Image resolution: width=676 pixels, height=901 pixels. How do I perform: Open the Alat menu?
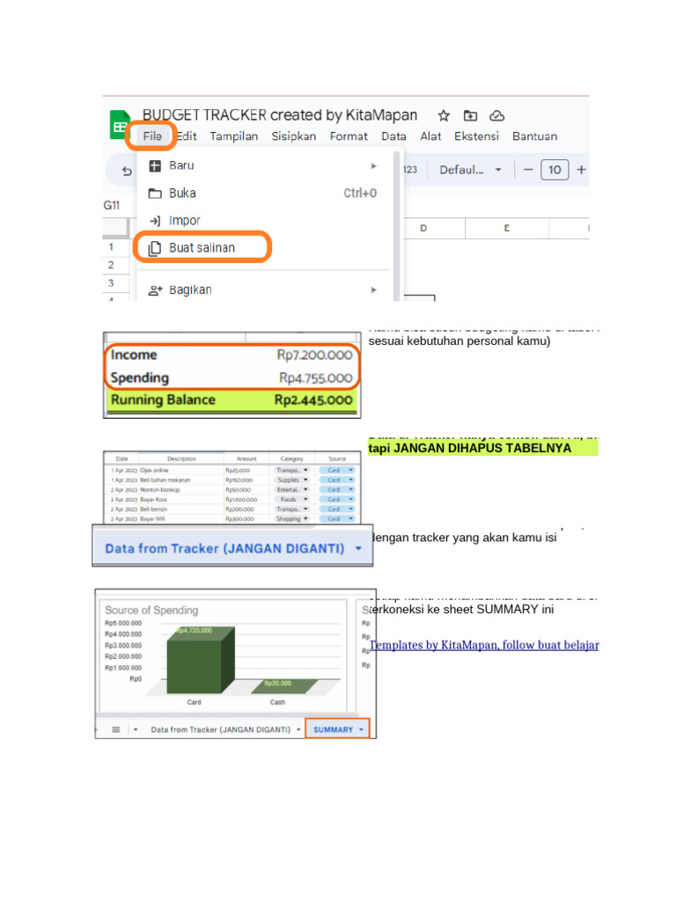pos(430,136)
